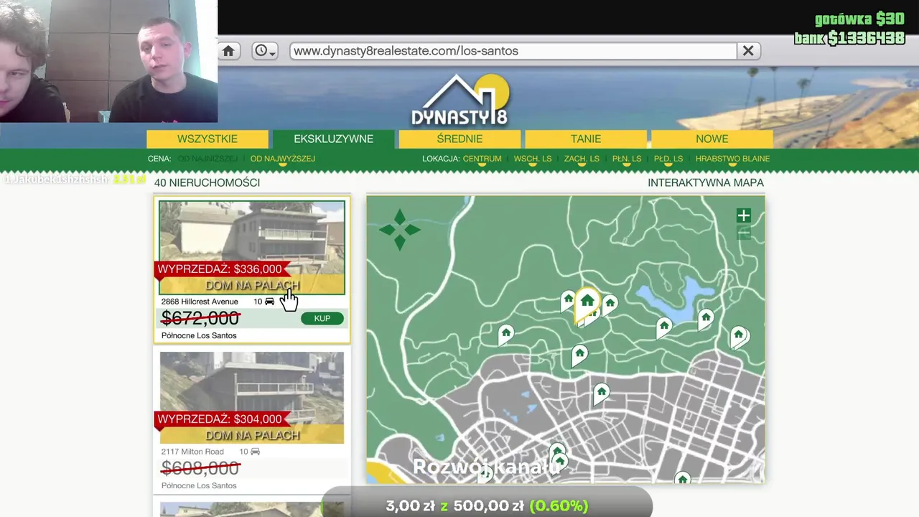Viewport: 919px width, 517px height.
Task: Click garage car icon beside 2868 Hillcrest Avenue
Action: [x=269, y=302]
